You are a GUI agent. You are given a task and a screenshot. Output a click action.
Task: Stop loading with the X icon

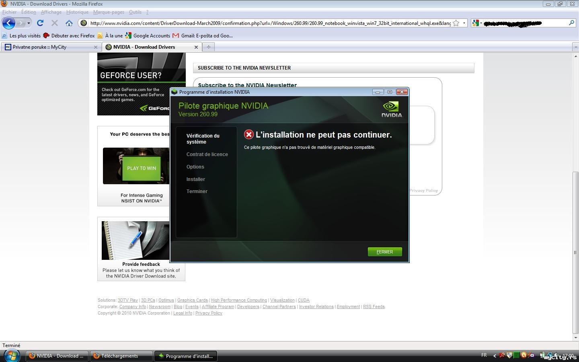(x=55, y=23)
